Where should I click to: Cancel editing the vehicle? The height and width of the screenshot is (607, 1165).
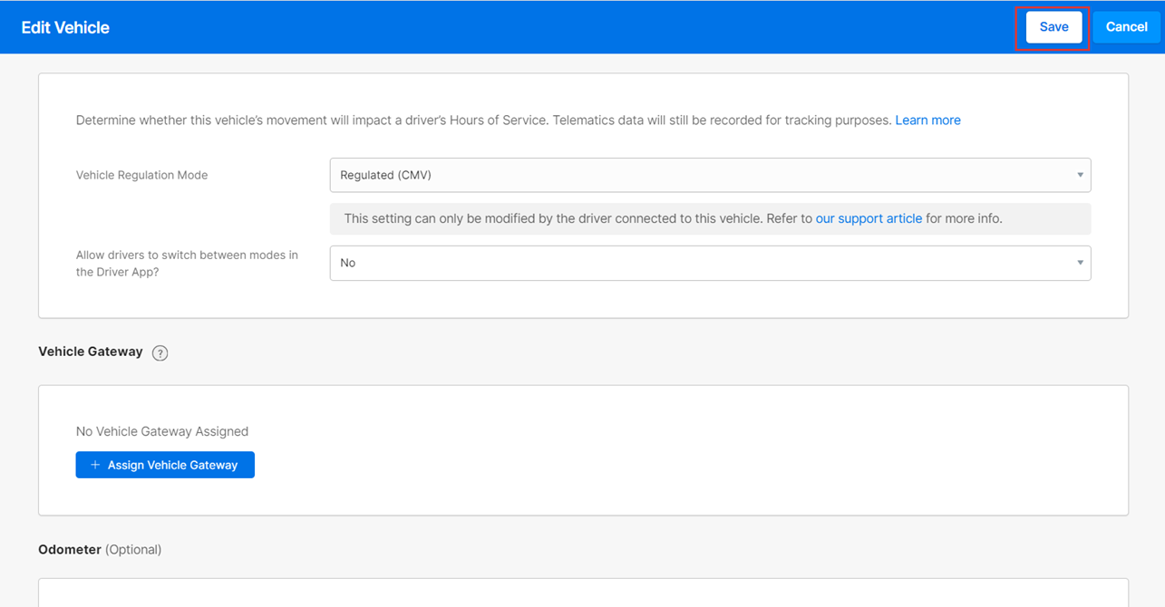[x=1126, y=27]
